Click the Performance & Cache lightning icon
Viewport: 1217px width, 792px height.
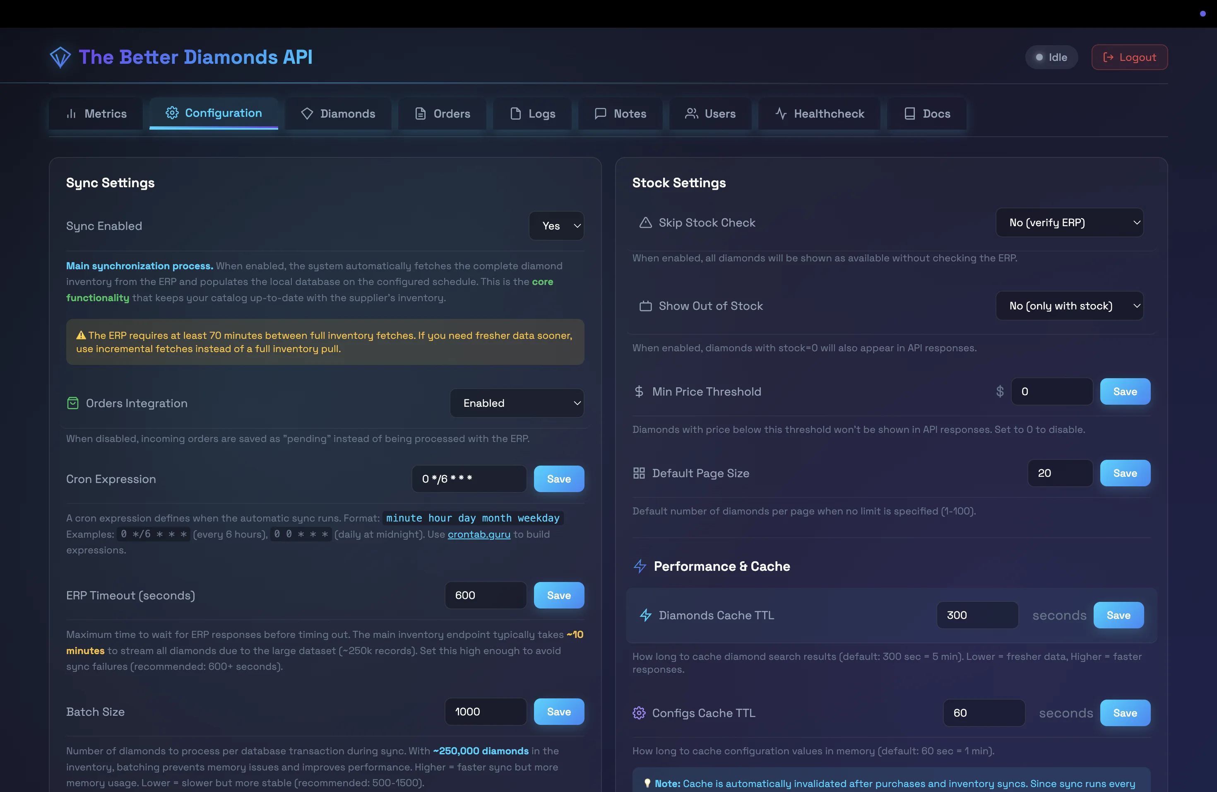tap(640, 566)
